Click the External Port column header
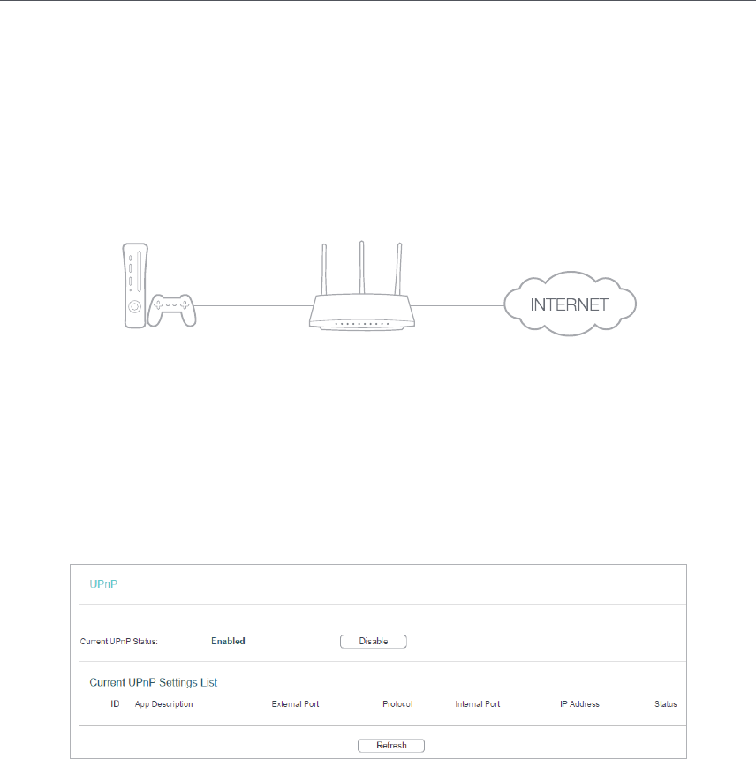This screenshot has width=756, height=759. [x=296, y=703]
